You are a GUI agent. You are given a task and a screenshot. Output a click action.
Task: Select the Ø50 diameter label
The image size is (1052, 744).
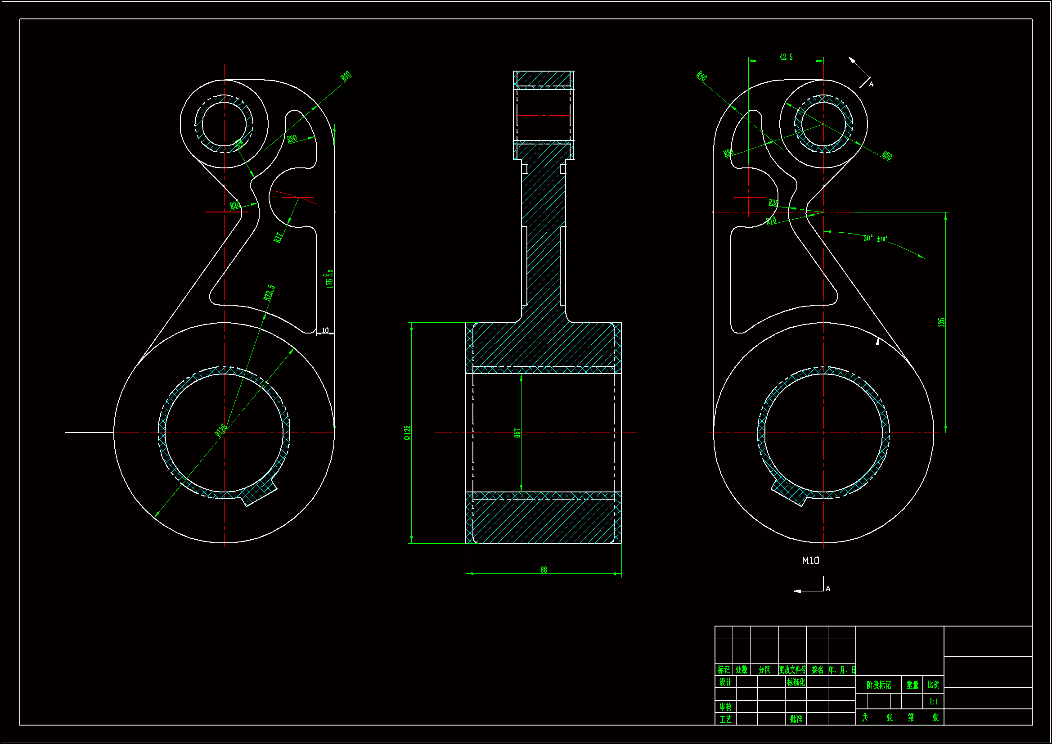(887, 155)
